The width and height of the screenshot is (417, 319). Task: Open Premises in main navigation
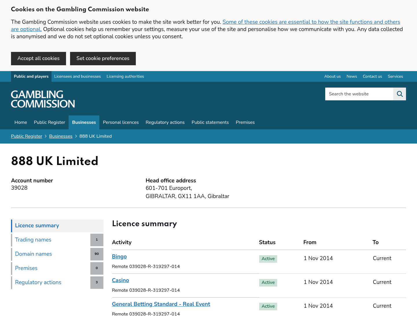[x=245, y=122]
